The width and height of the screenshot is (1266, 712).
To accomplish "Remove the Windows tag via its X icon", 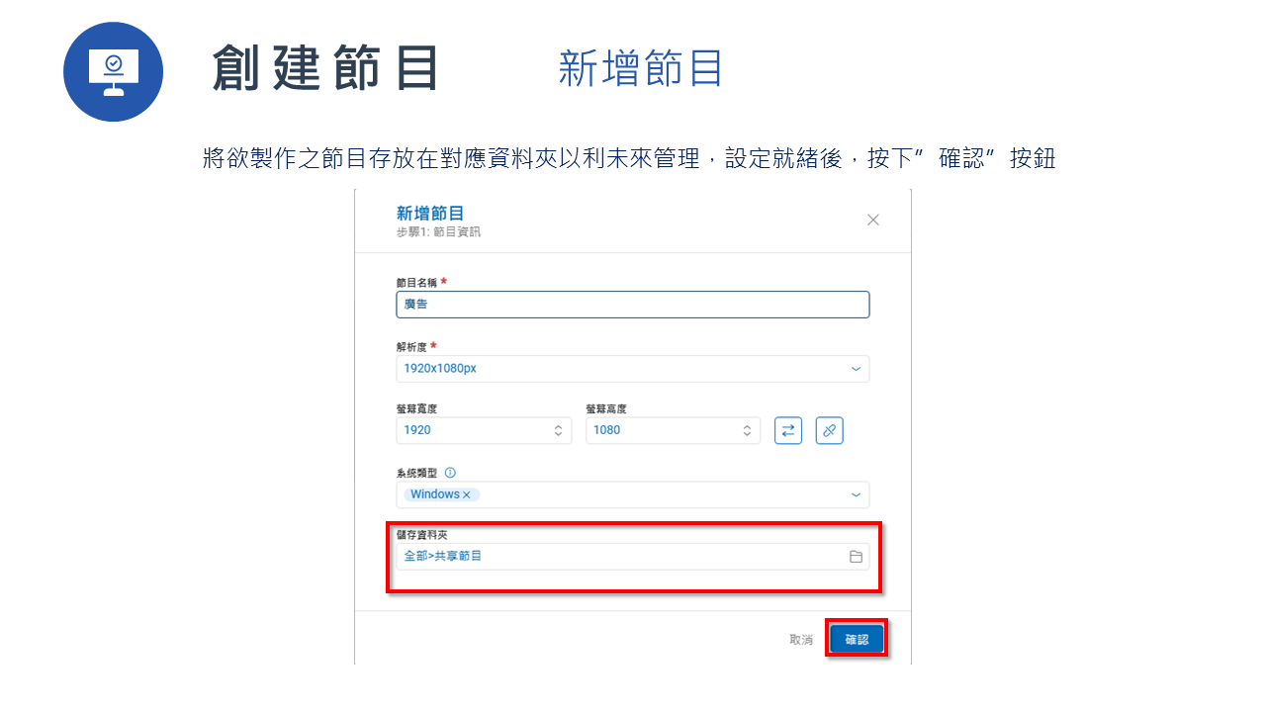I will click(x=465, y=494).
